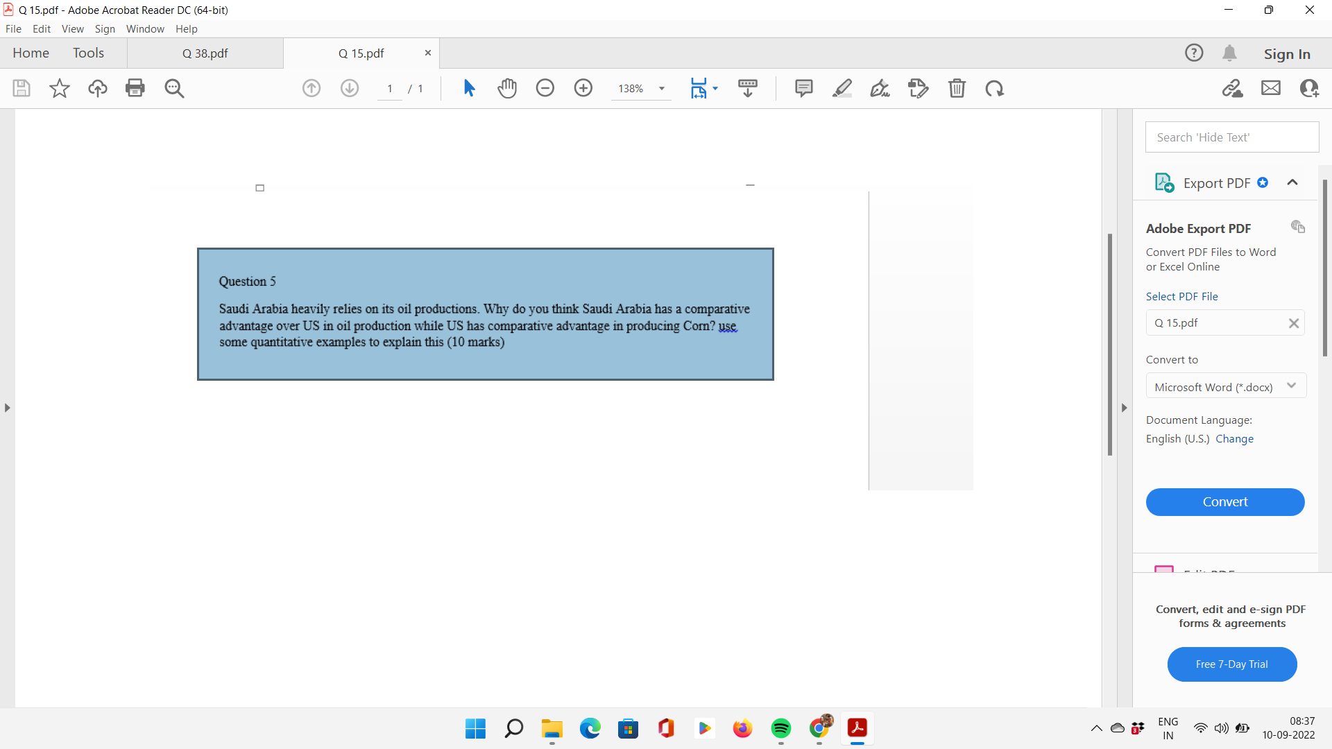
Task: Click the Print icon
Action: [135, 88]
